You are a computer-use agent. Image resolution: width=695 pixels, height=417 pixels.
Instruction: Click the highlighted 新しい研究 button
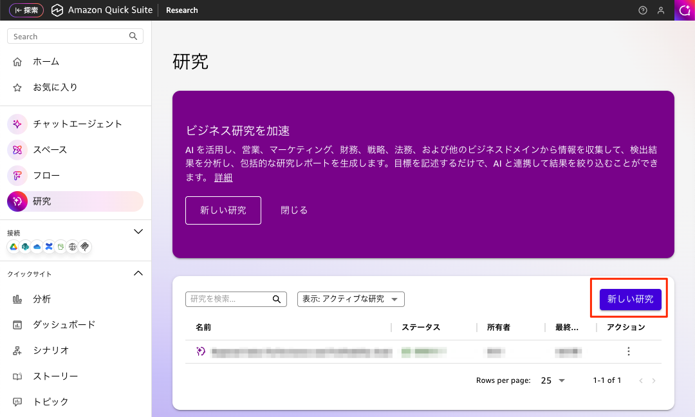tap(630, 299)
